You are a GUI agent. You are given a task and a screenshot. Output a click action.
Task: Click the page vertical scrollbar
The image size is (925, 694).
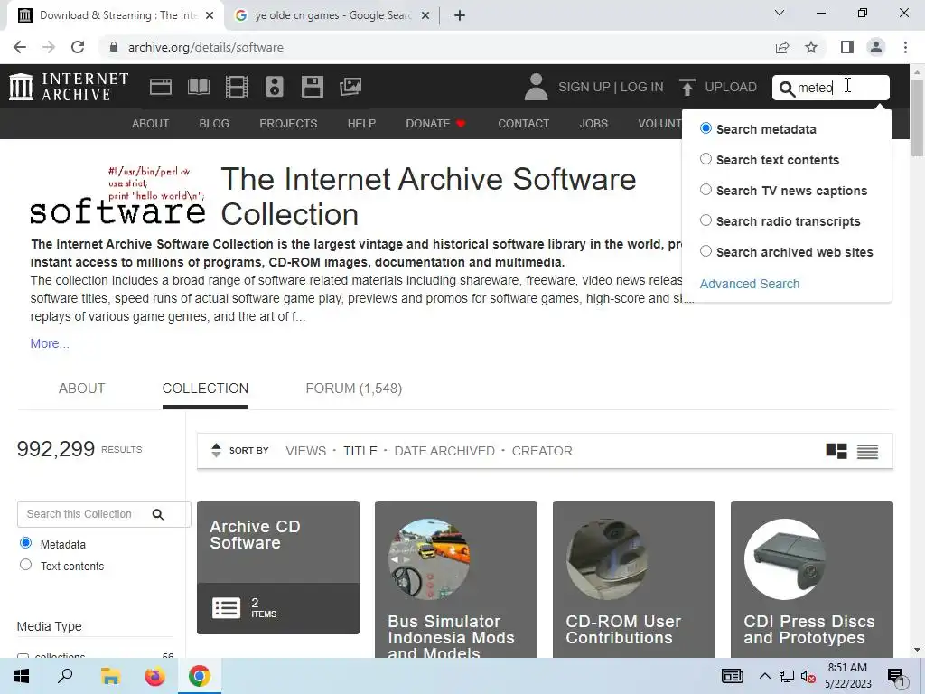pyautogui.click(x=917, y=118)
